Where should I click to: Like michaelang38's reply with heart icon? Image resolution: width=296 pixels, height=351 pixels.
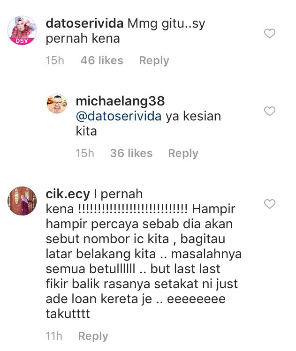270,111
